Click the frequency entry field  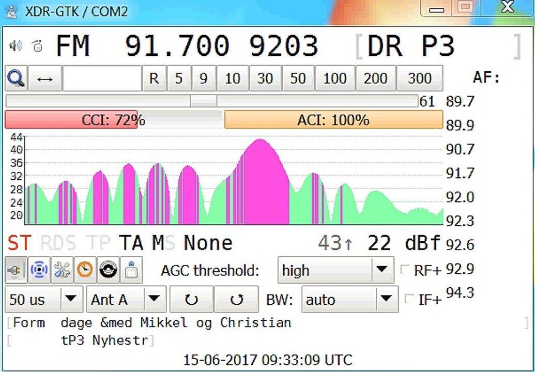click(x=102, y=79)
